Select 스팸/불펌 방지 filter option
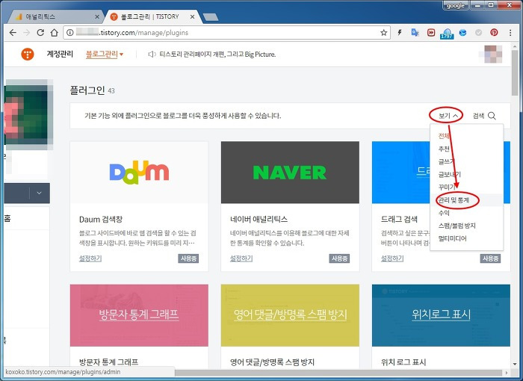The width and height of the screenshot is (523, 381). tap(457, 226)
